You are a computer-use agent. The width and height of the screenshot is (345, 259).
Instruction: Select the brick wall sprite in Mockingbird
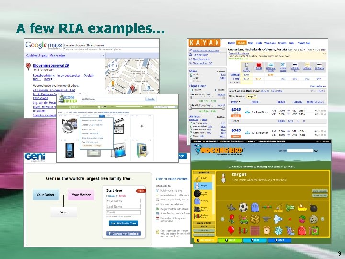tap(255, 231)
